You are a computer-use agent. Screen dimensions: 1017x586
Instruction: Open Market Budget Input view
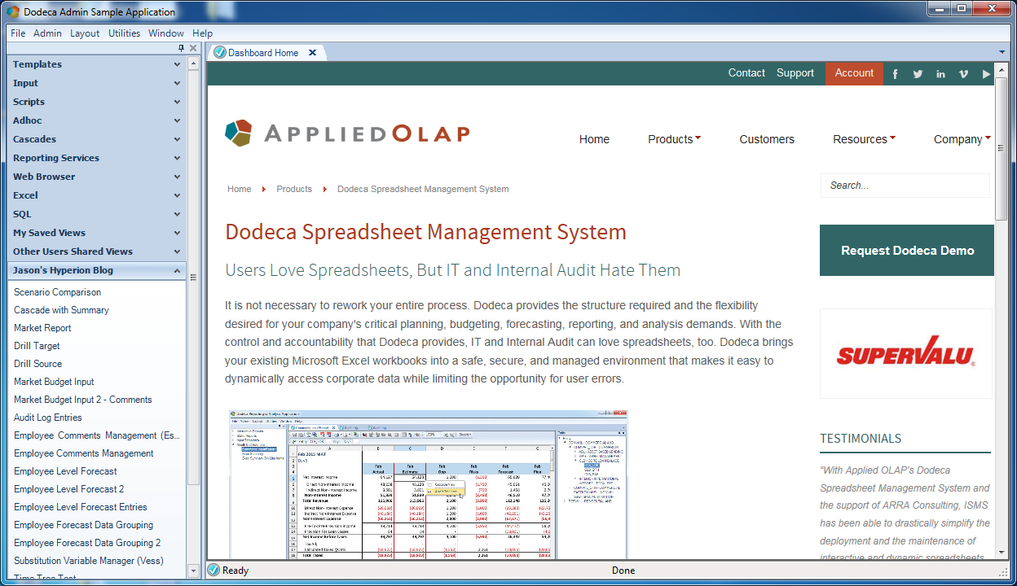coord(54,382)
